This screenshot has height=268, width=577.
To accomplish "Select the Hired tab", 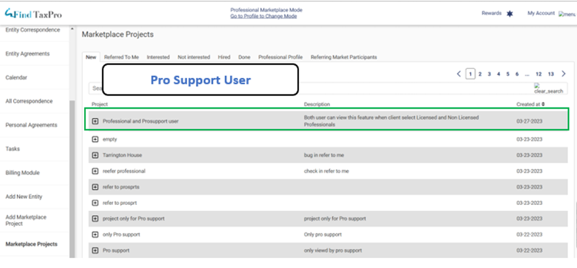I will [224, 57].
